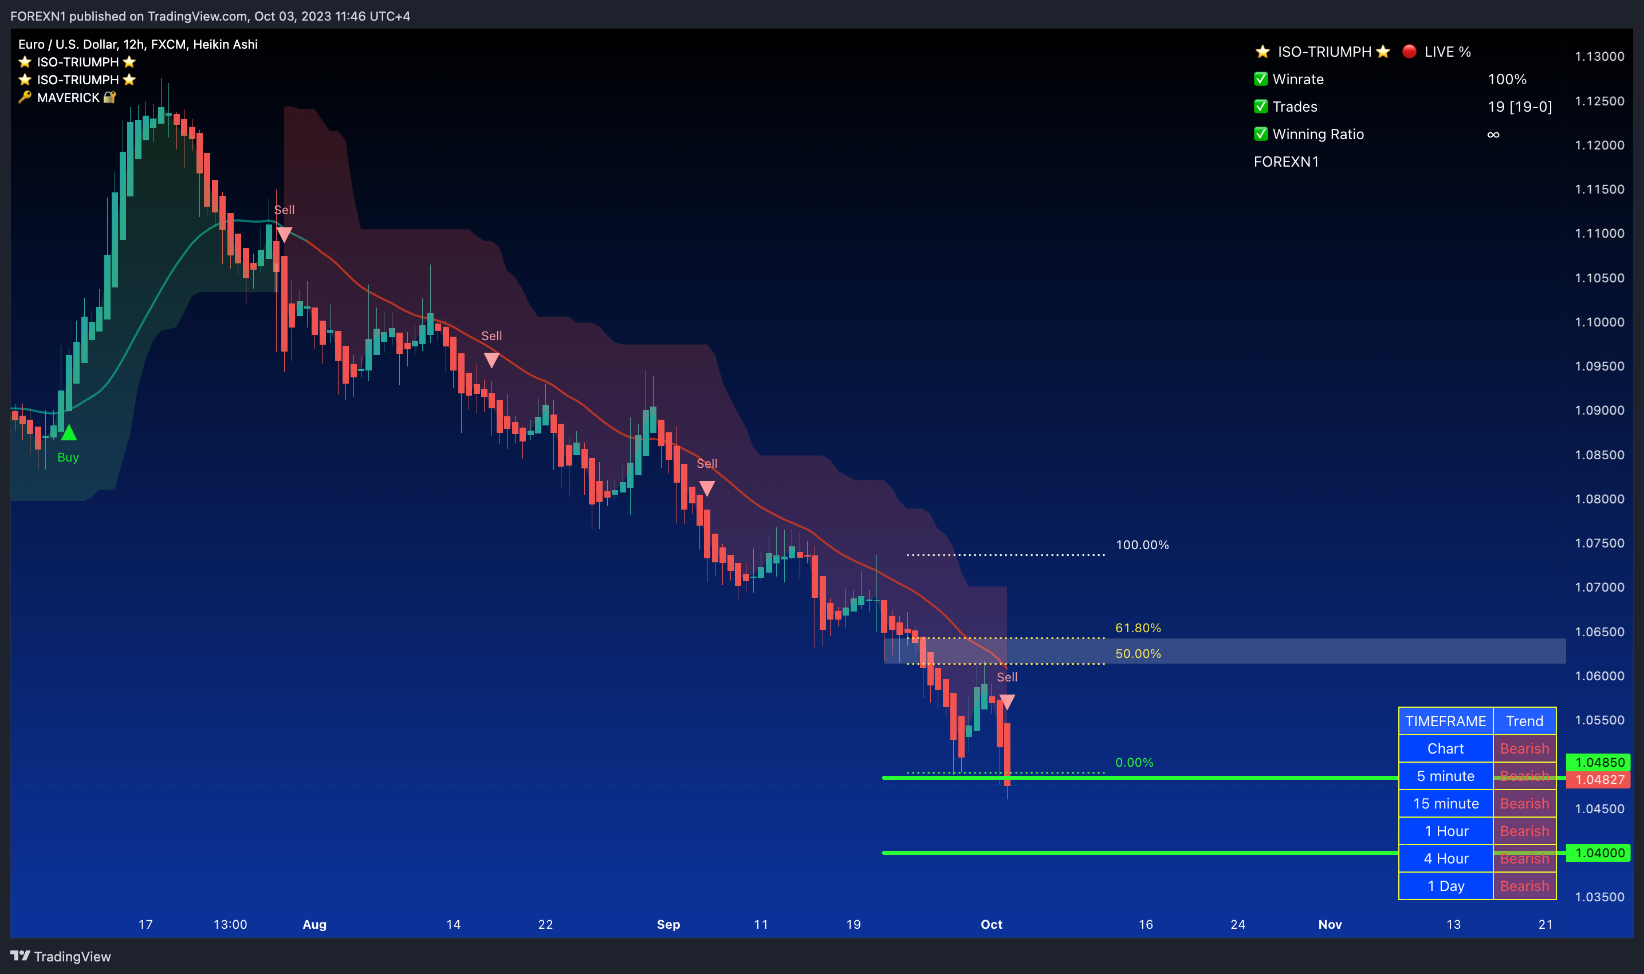
Task: Click the green Buy arrow marker
Action: pyautogui.click(x=69, y=432)
